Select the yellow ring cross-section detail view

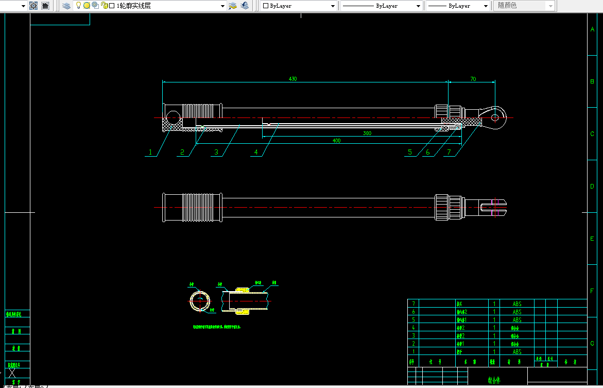click(x=200, y=301)
